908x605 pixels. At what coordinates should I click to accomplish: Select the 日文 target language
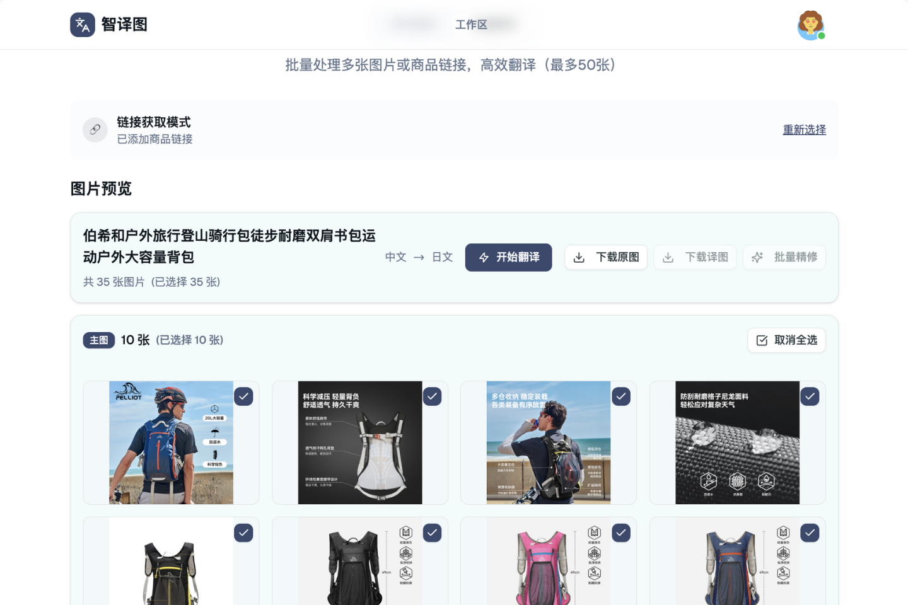[x=442, y=257]
